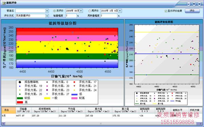Screen dimensions: 204x127
Task: Click the 开机方案: 21 triangle legend marker in left chart
Action: pos(74,86)
